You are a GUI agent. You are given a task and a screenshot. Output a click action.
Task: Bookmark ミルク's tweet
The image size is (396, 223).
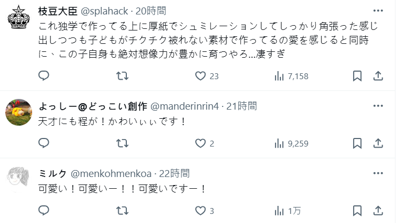tap(357, 210)
